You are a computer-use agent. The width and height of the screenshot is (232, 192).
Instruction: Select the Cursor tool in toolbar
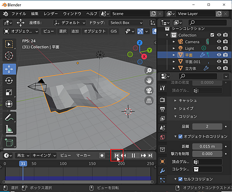click(9, 56)
